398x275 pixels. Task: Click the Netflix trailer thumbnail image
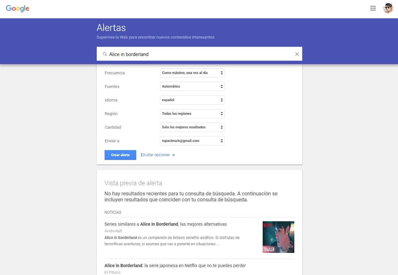[x=278, y=237]
